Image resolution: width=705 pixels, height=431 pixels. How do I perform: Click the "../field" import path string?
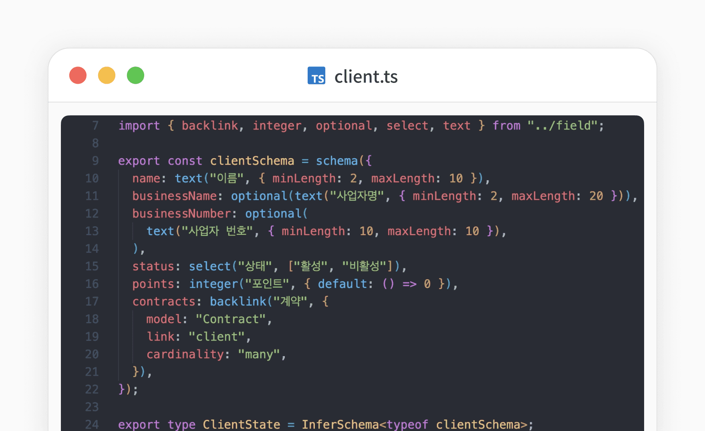coord(562,126)
